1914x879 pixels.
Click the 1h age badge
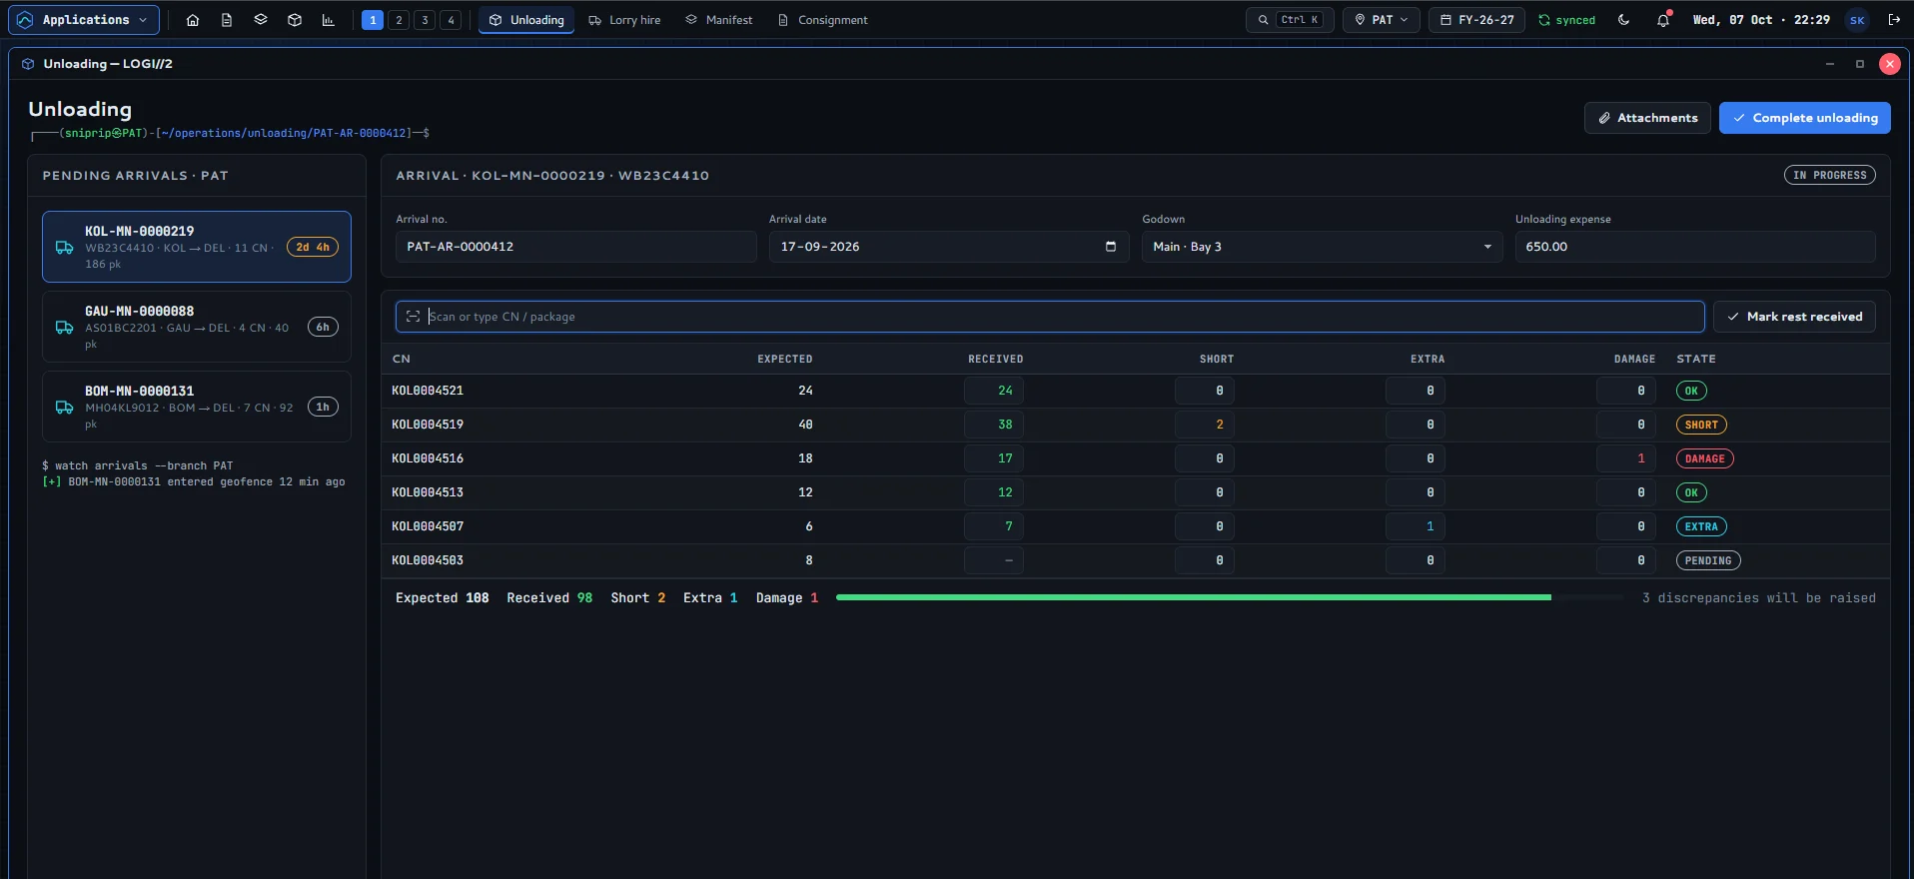click(323, 407)
